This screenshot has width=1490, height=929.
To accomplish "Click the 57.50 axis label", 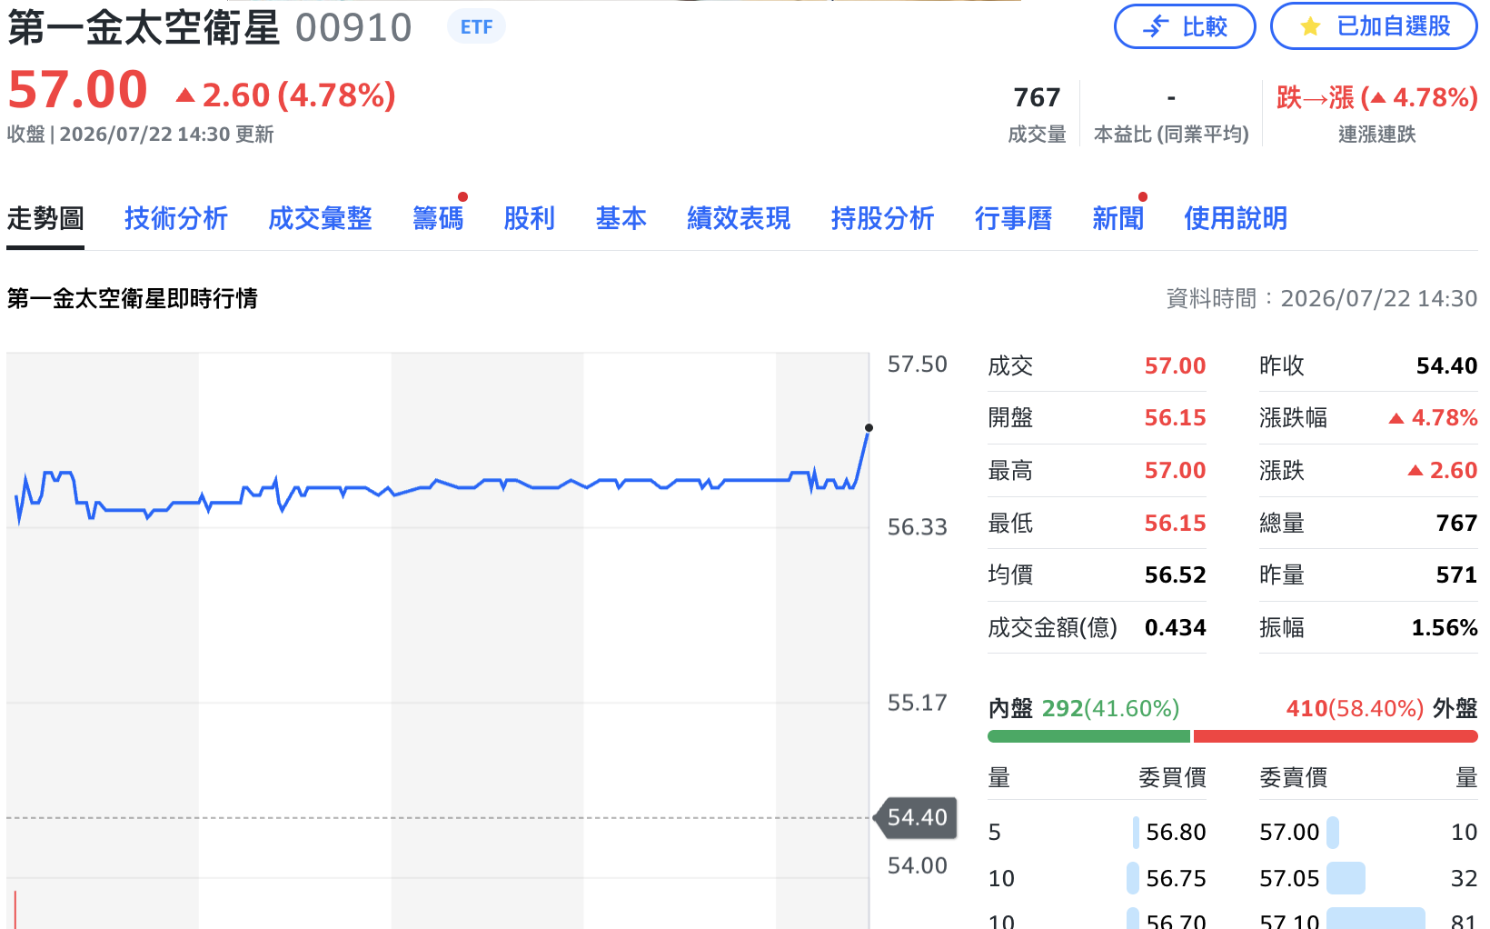I will [917, 365].
